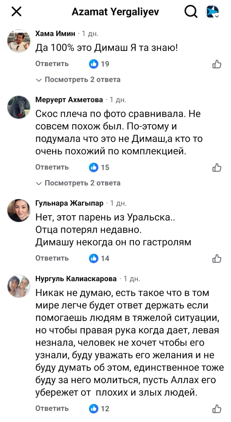View the 15 reactions on Меруерт Ахметова's comment
231x422 pixels.
click(99, 167)
